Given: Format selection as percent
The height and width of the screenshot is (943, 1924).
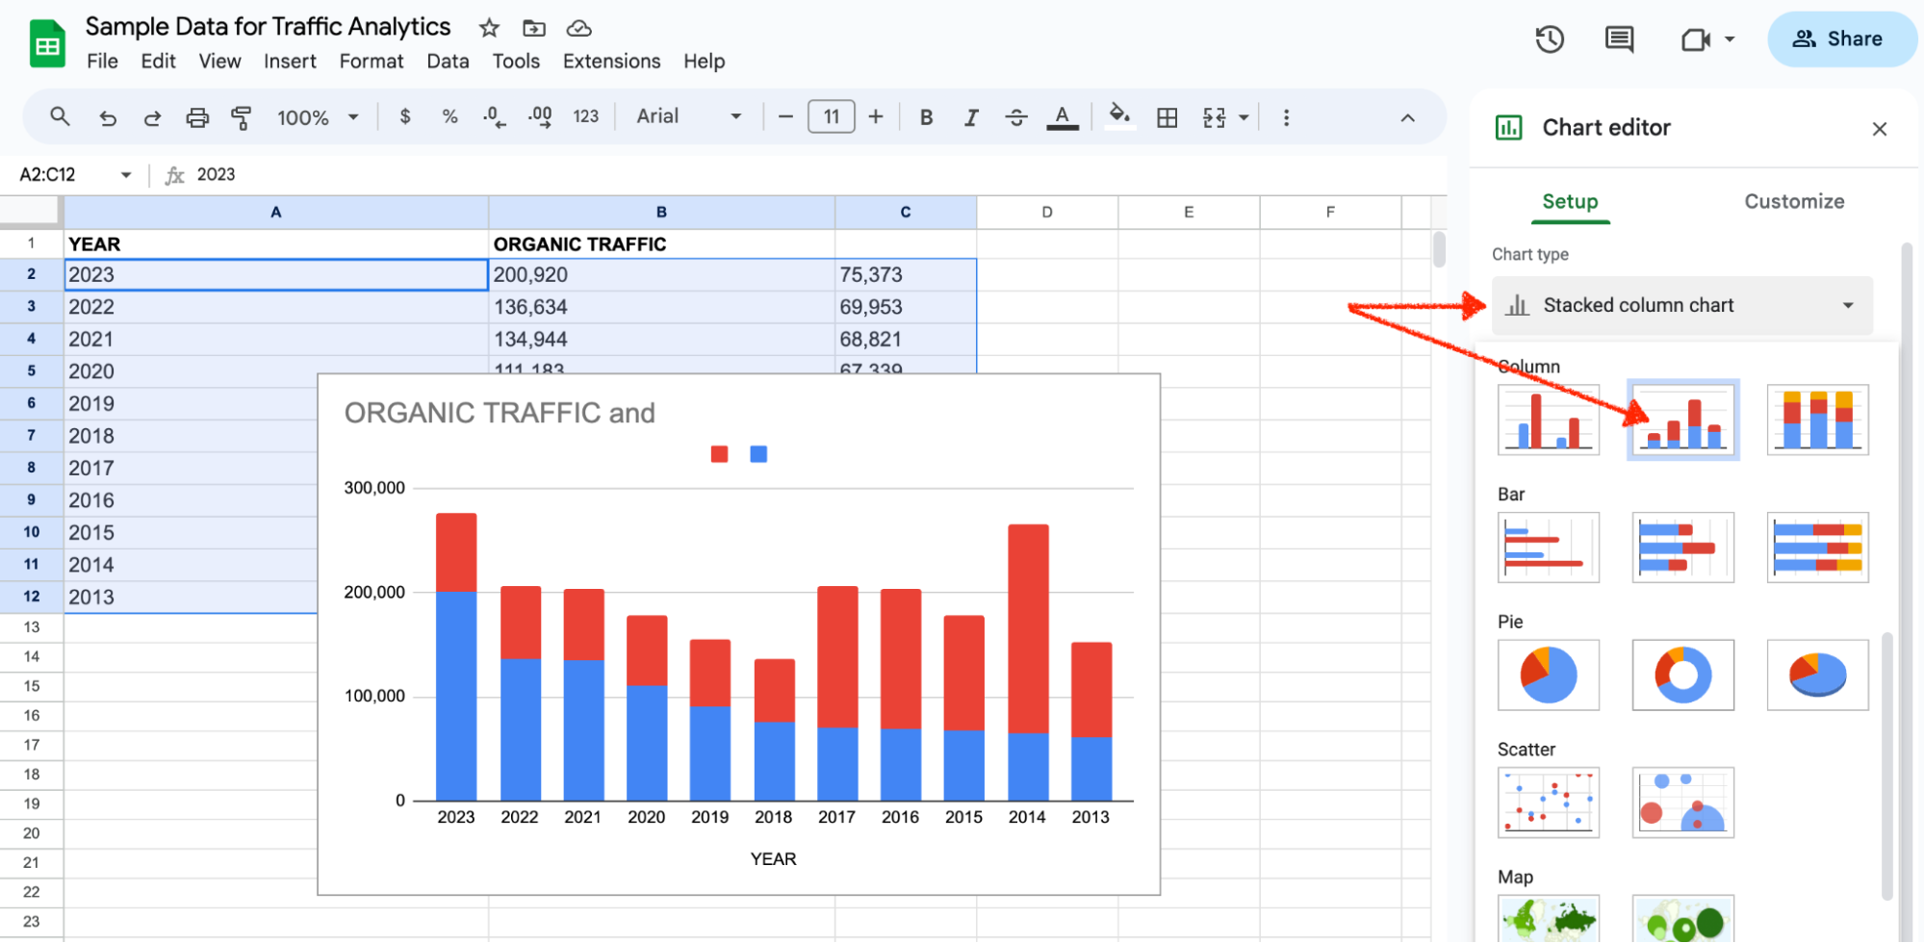Looking at the screenshot, I should click(449, 116).
